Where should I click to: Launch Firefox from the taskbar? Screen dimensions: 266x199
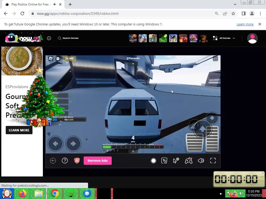pyautogui.click(x=22, y=193)
